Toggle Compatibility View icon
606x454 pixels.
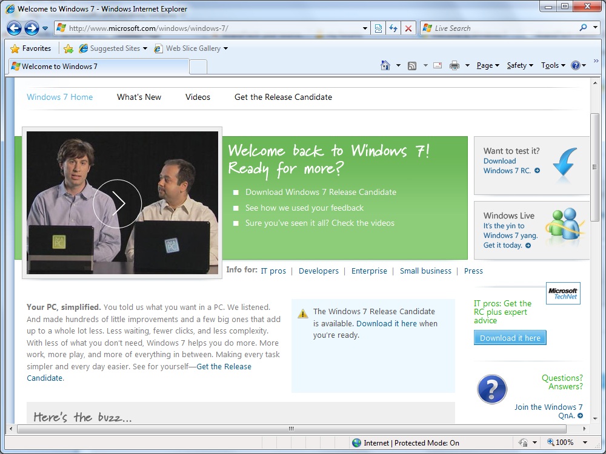pyautogui.click(x=378, y=28)
